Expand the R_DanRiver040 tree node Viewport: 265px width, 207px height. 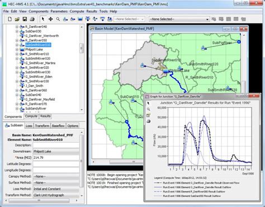(x=17, y=27)
